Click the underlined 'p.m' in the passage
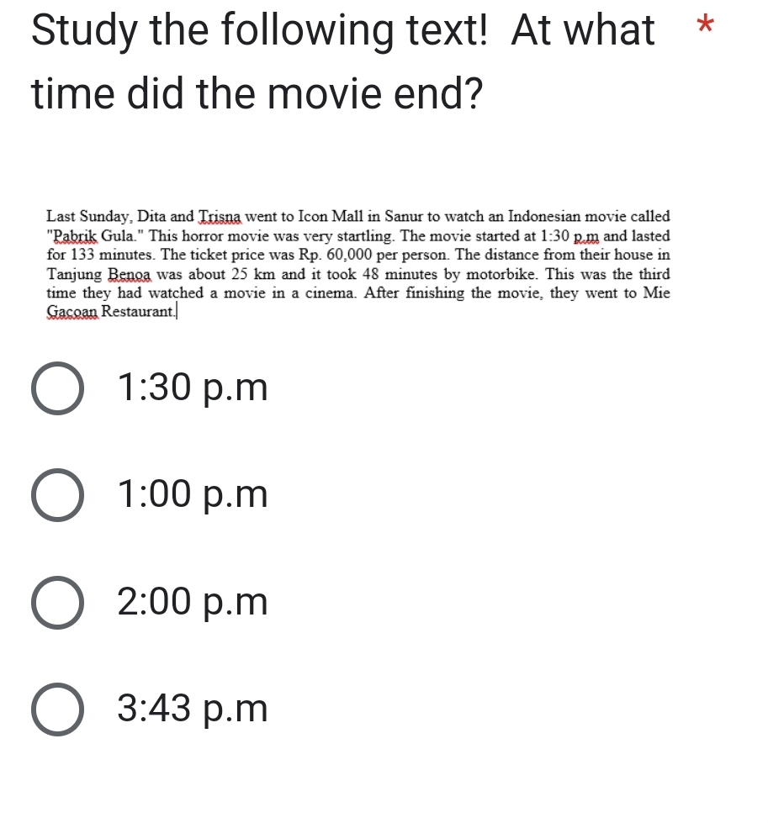 (586, 236)
